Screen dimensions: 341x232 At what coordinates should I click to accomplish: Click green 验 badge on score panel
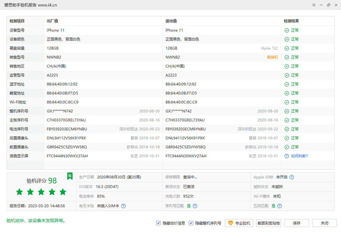pyautogui.click(x=70, y=176)
